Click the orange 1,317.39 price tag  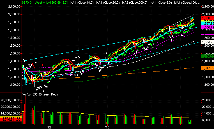click(208, 68)
